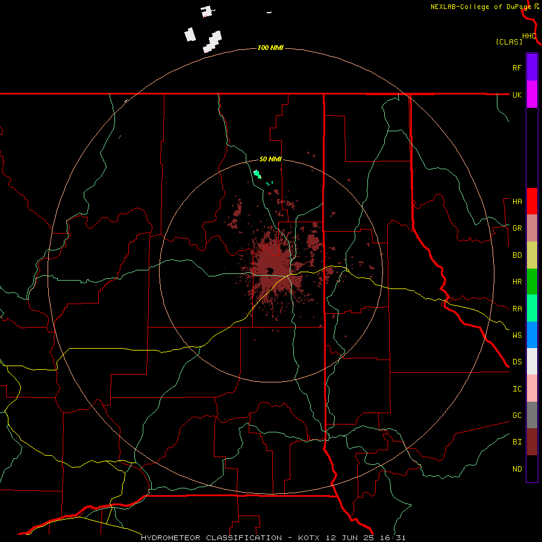This screenshot has height=542, width=542.
Task: Click the GC gray legend swatch
Action: (532, 415)
